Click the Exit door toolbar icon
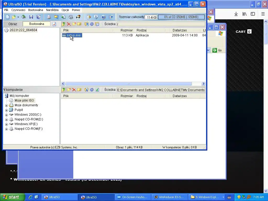This screenshot has width=268, height=201. (x=111, y=17)
